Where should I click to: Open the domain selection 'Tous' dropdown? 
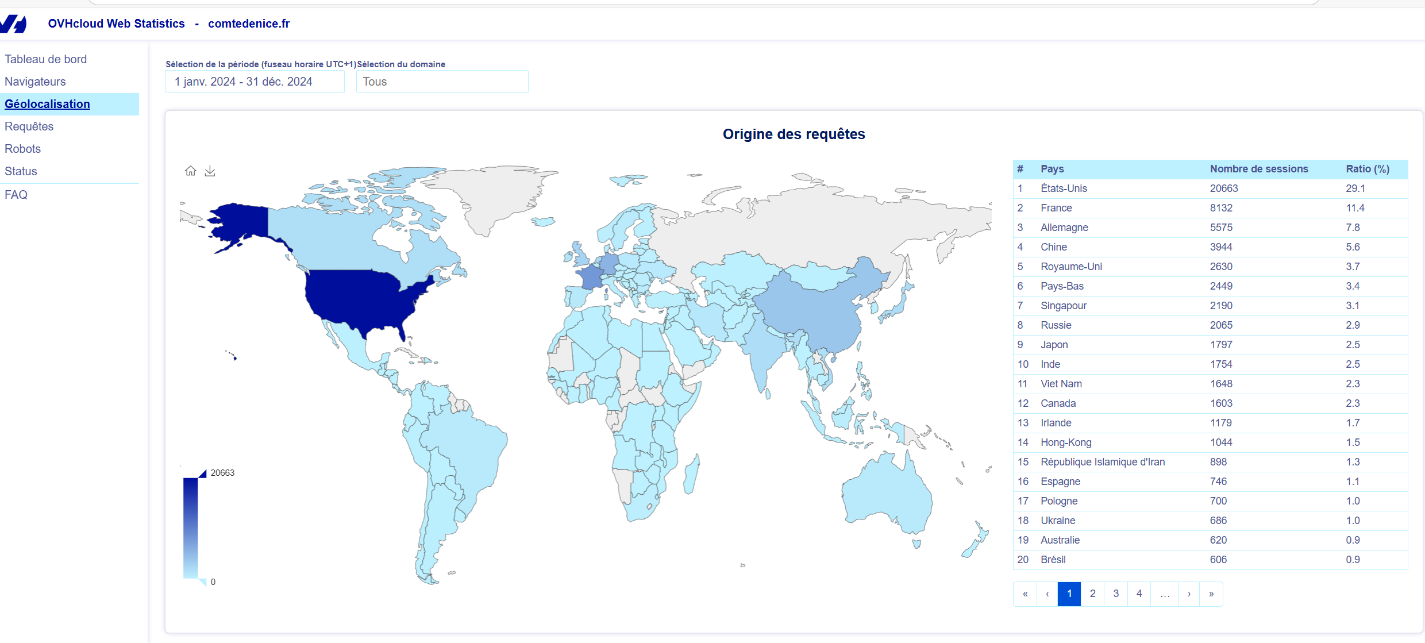click(x=442, y=82)
